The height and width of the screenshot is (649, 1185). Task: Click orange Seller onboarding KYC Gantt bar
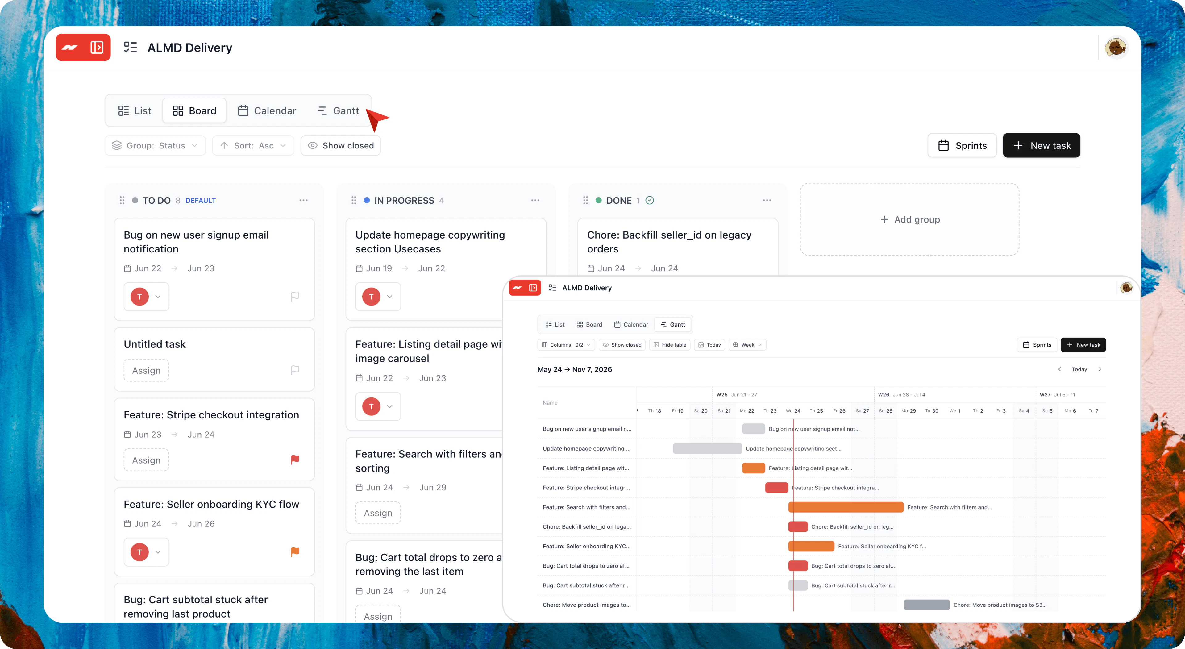[x=812, y=547]
